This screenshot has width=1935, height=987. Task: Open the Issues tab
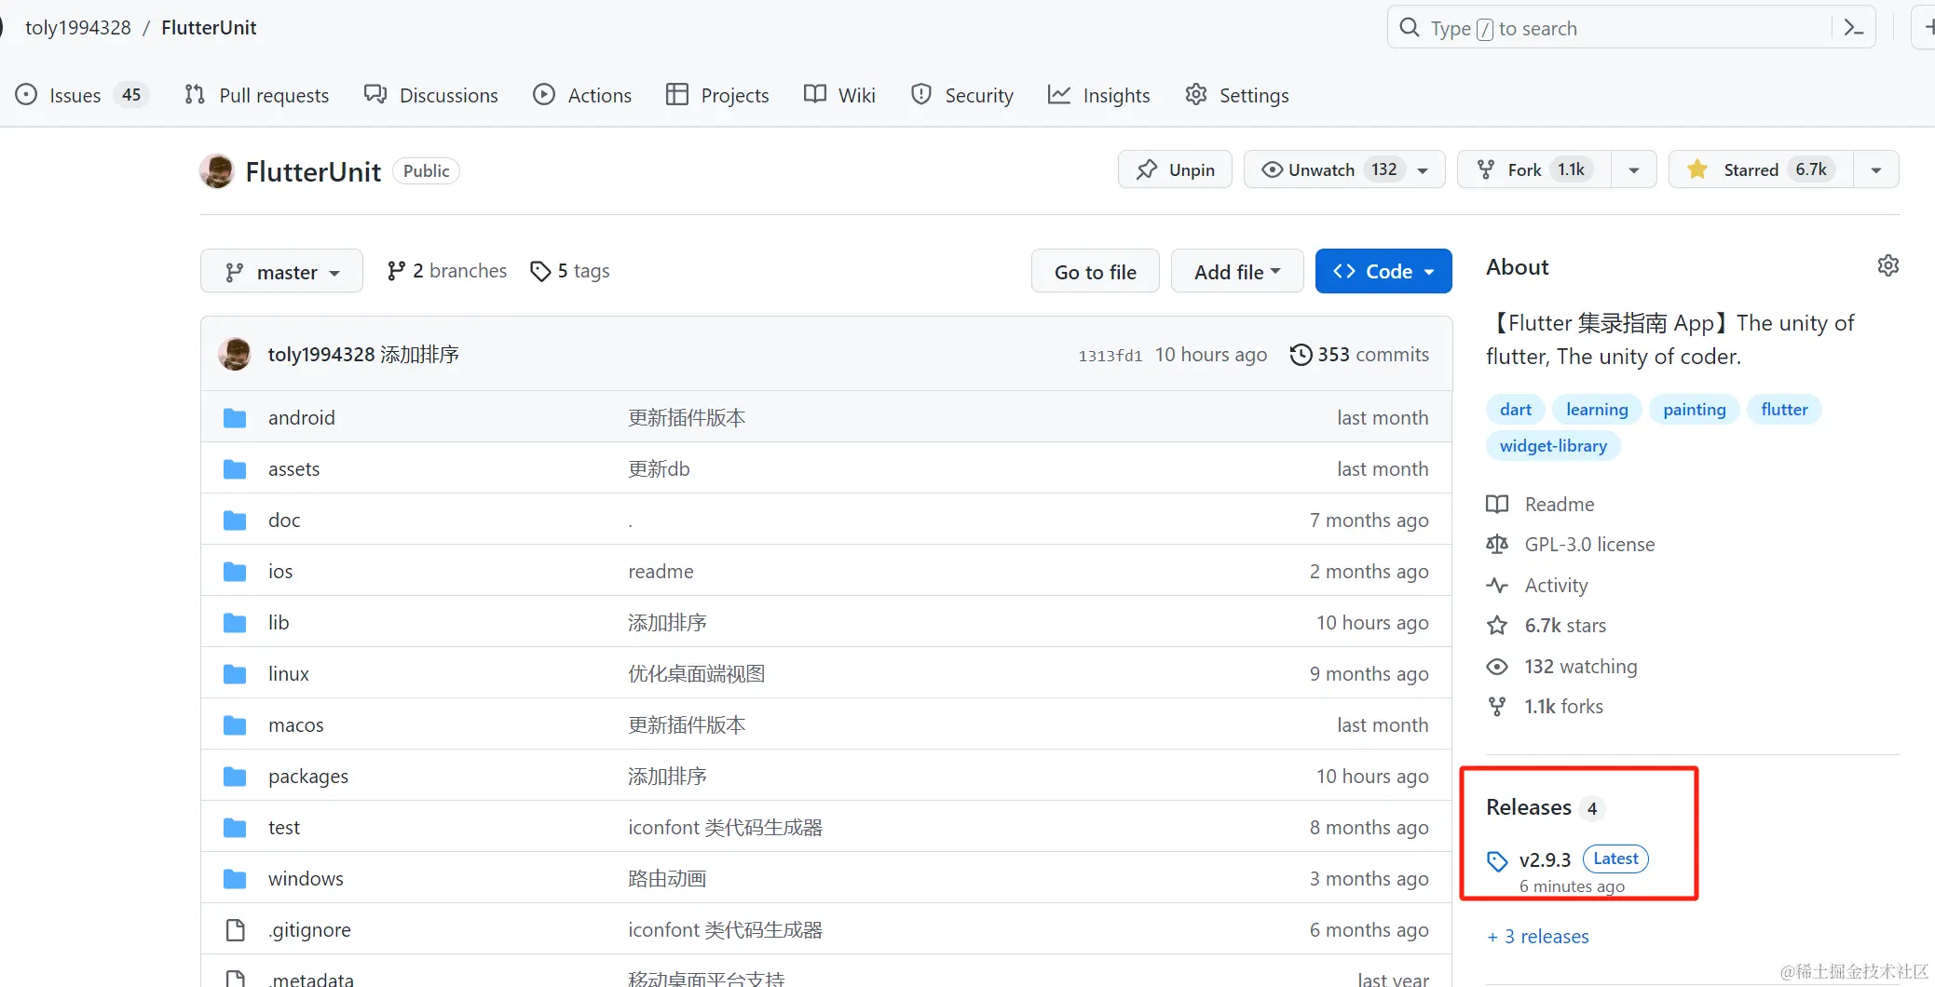point(82,95)
